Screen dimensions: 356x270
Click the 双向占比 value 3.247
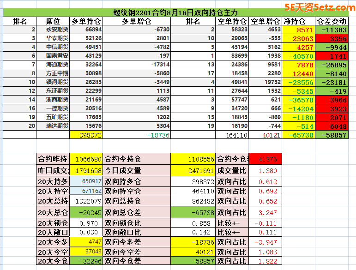point(265,213)
